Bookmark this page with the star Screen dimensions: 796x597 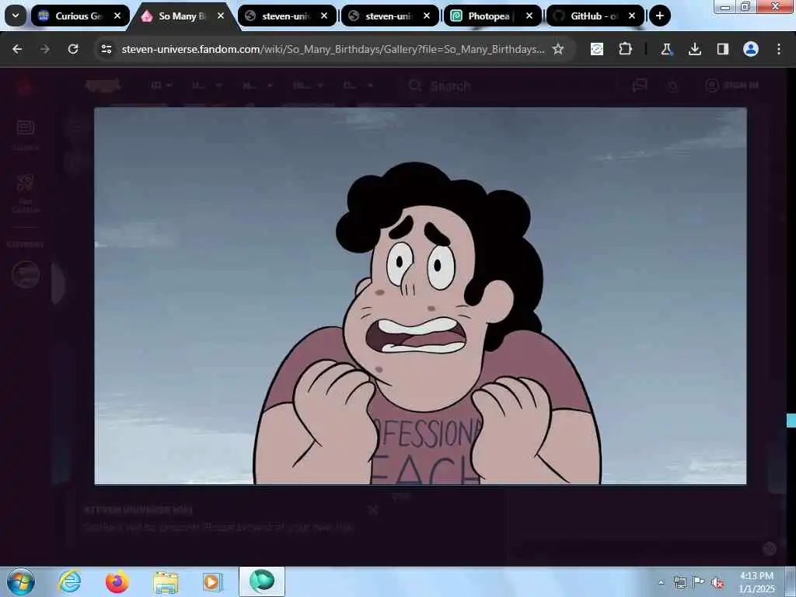(558, 49)
